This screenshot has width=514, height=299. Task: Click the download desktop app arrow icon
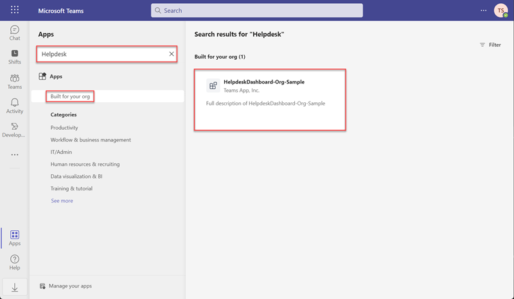[15, 287]
